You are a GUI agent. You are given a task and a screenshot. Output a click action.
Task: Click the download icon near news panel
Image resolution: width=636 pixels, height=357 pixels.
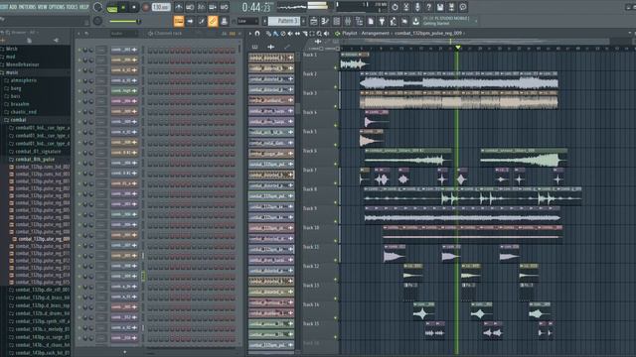pos(415,21)
